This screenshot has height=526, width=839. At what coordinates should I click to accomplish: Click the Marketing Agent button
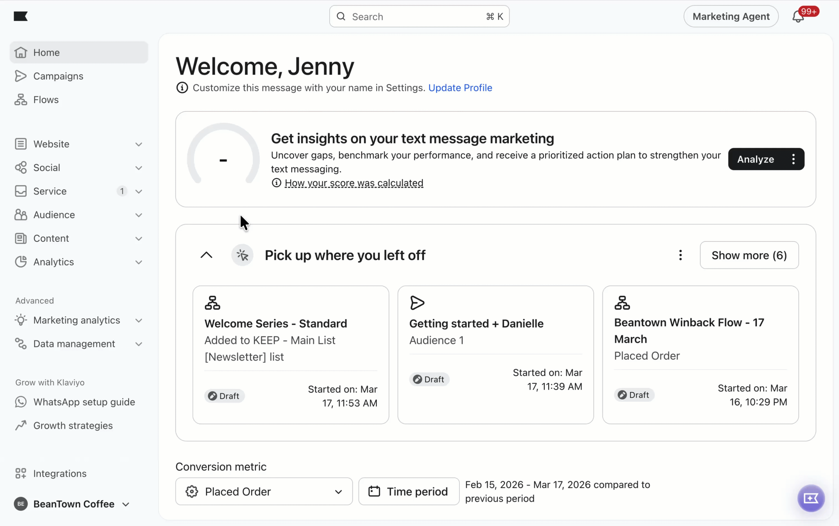tap(731, 16)
